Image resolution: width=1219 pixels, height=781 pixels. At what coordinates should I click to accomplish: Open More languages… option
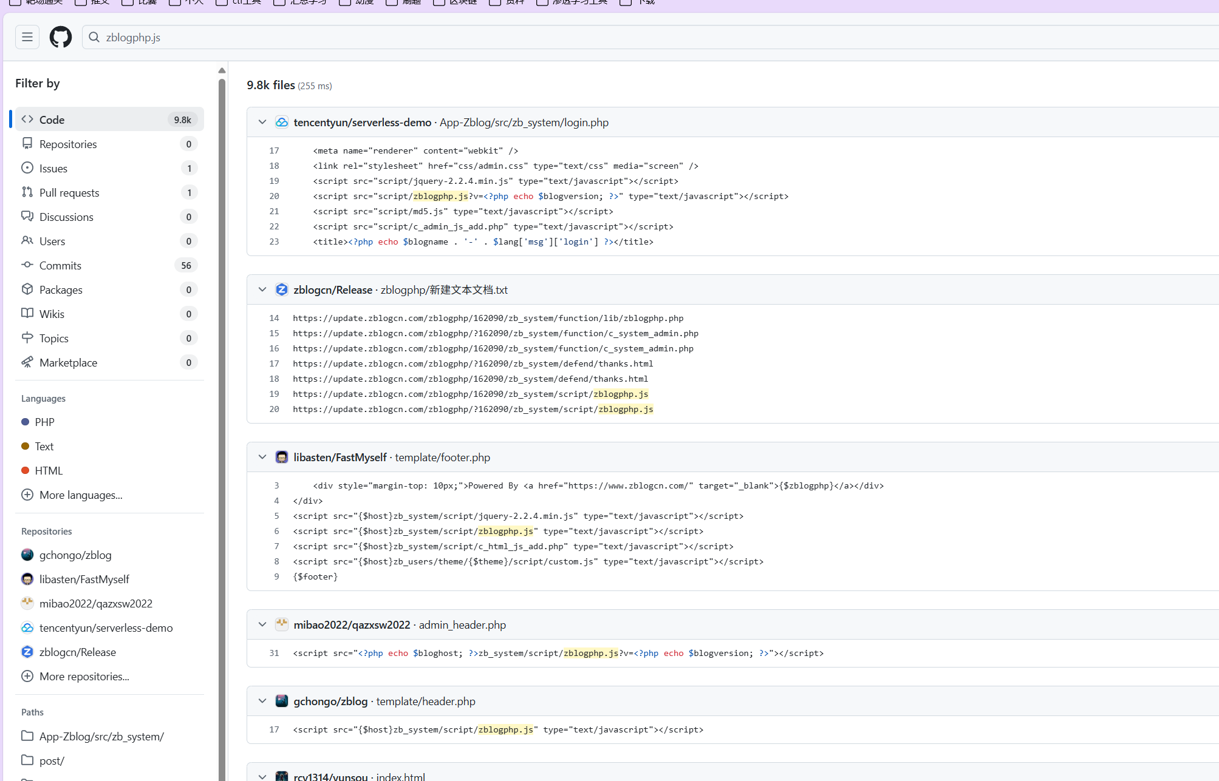click(x=80, y=495)
